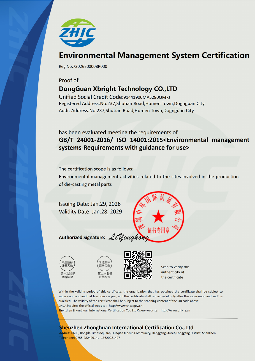Click the Address:B606, Rongde Times Square line
This screenshot has height=361, width=255.
point(137,333)
